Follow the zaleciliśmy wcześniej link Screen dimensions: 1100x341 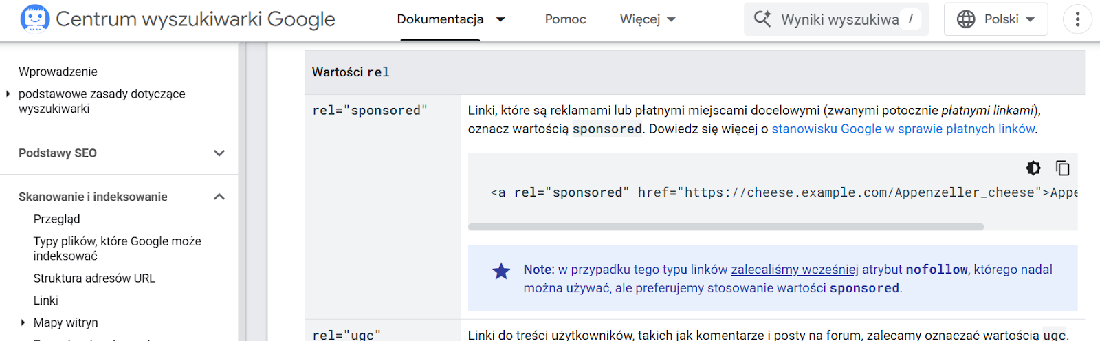(795, 269)
